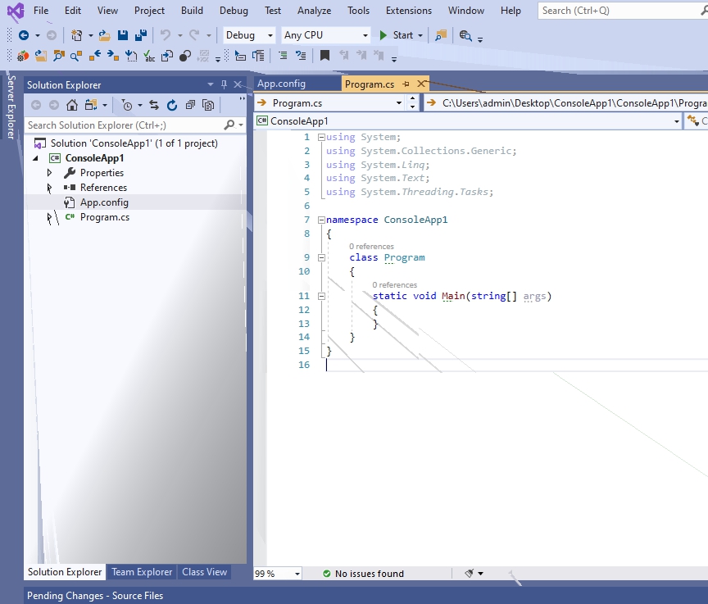Click the Find in Files icon
708x604 pixels.
pos(441,35)
